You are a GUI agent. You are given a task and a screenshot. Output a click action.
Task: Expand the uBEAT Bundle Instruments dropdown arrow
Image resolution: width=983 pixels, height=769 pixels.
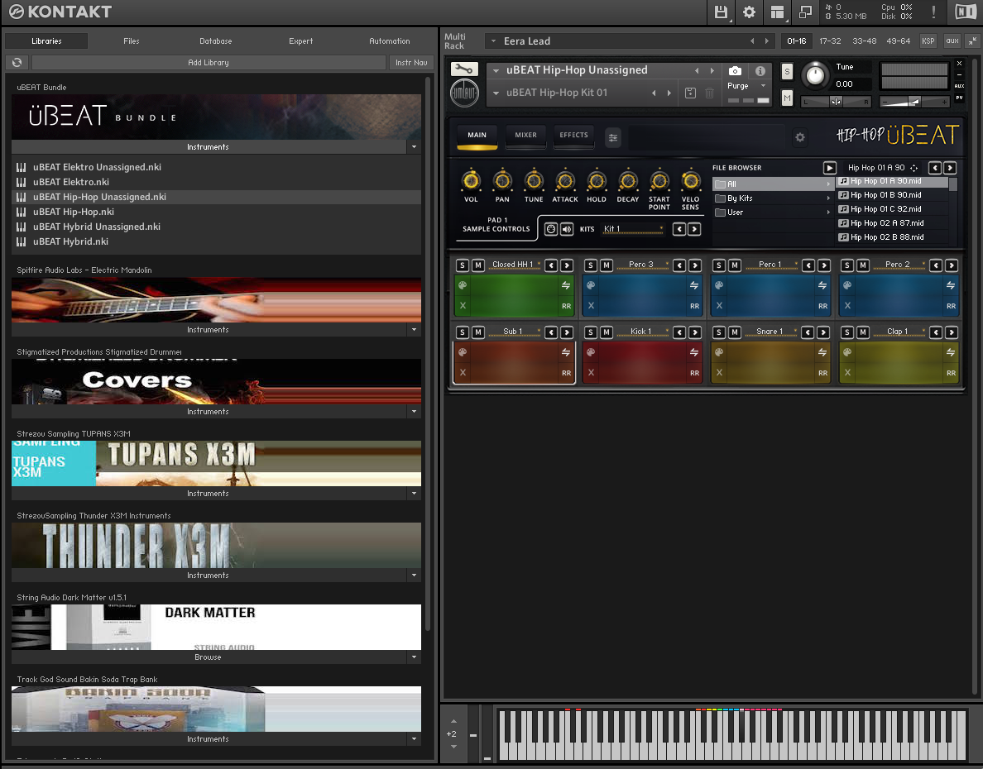point(414,146)
